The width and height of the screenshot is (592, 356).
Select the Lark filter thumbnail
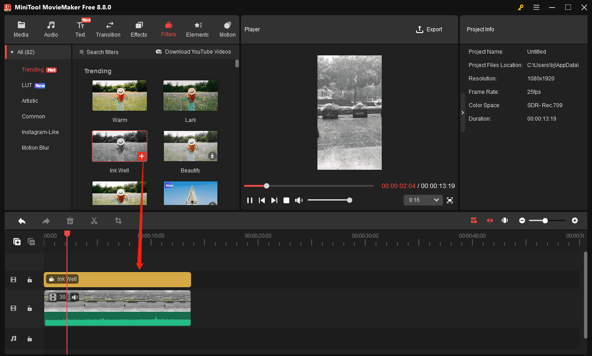pyautogui.click(x=191, y=96)
